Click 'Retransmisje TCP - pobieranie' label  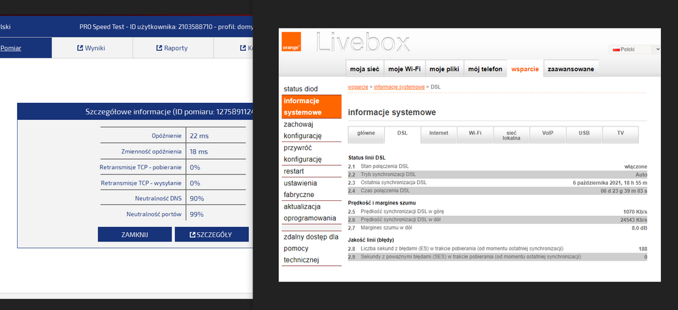[x=140, y=167]
